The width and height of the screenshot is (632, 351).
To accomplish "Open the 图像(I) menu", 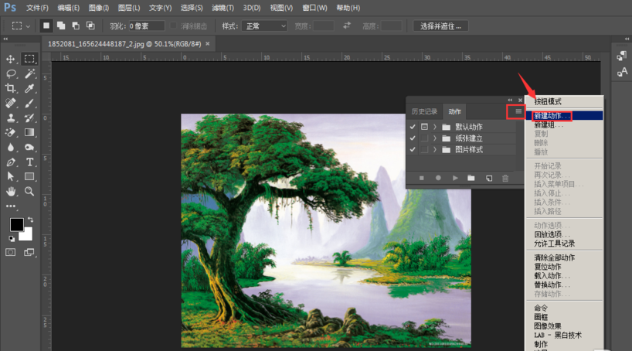I will [99, 8].
